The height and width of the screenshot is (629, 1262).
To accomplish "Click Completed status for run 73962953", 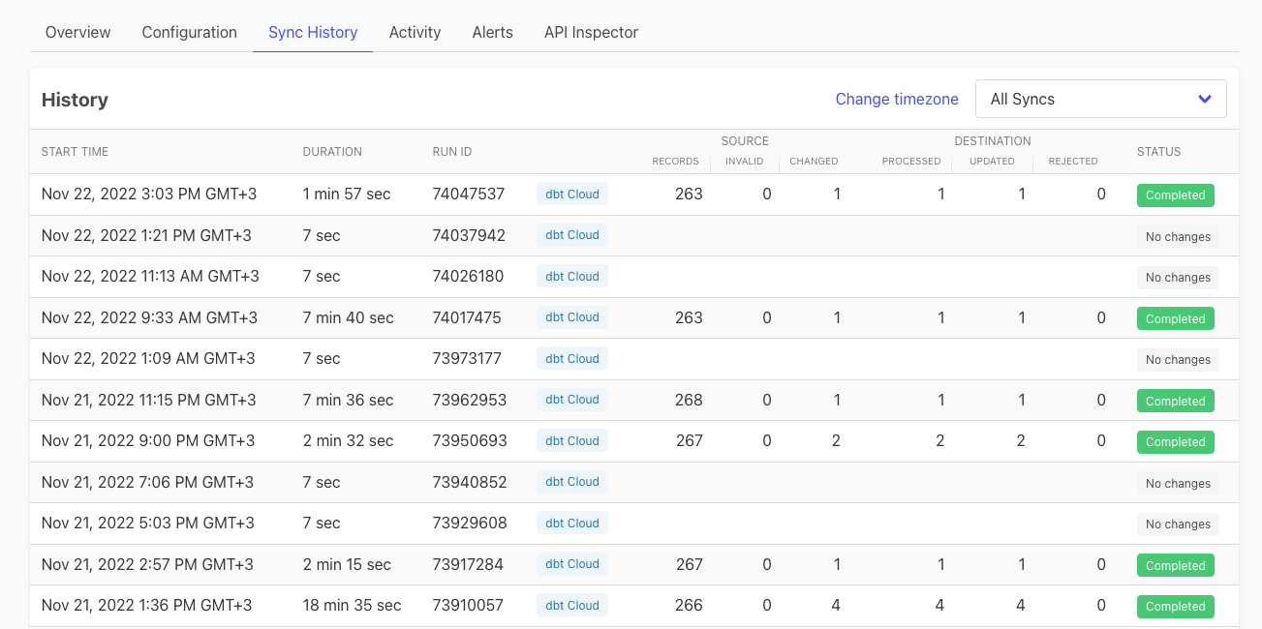I will (x=1175, y=402).
